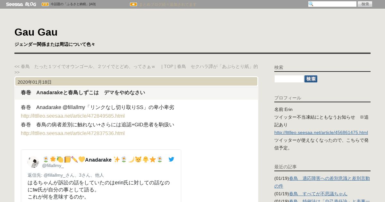The image size is (385, 202).
Task: Click the プロフィール sidebar heading
Action: point(288,98)
